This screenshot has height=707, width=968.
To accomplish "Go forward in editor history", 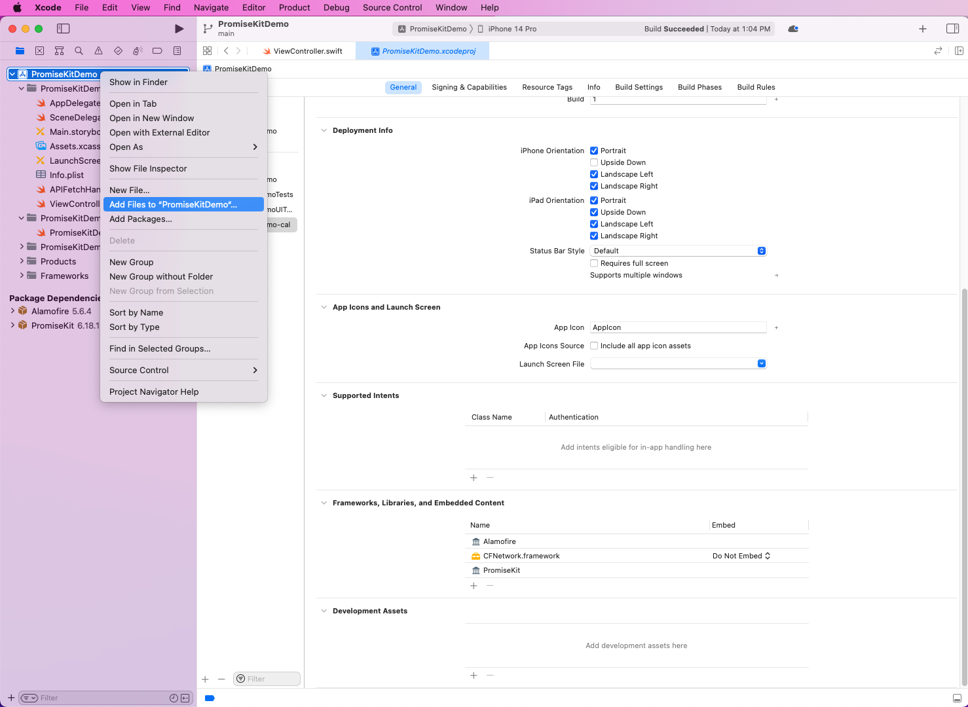I will pyautogui.click(x=238, y=51).
